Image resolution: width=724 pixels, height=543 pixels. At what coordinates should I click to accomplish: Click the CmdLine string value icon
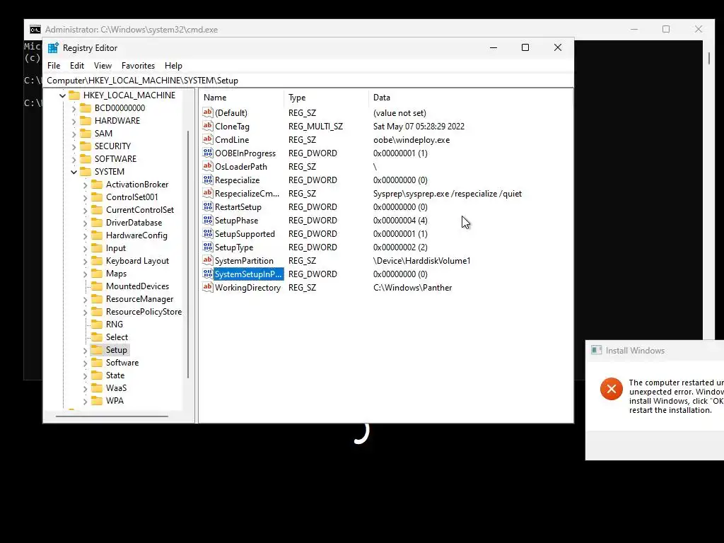point(208,139)
